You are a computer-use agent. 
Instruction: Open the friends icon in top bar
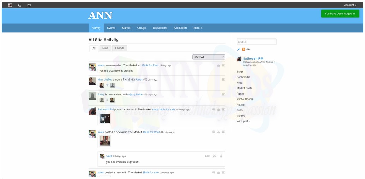19,5
